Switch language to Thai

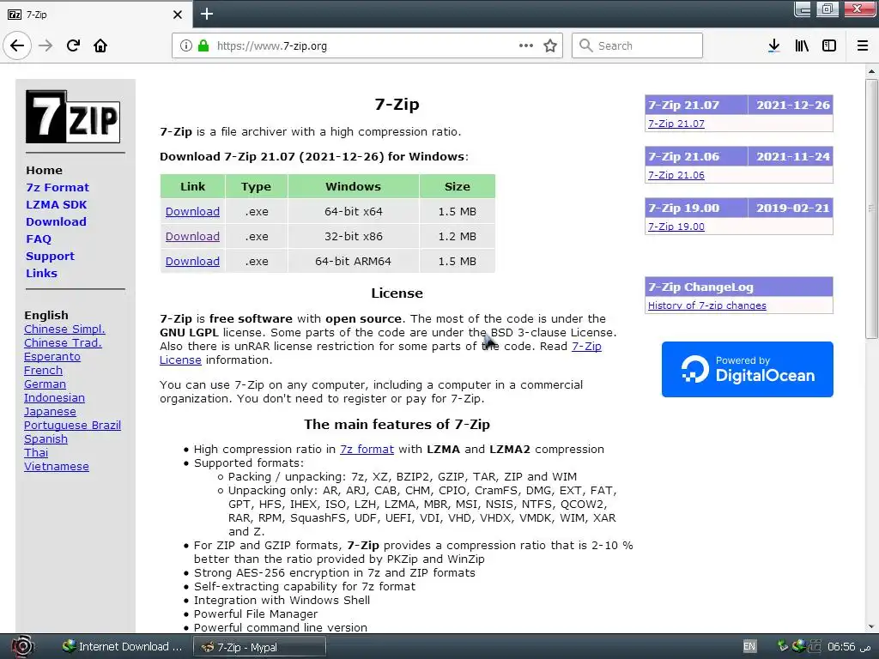click(x=36, y=453)
